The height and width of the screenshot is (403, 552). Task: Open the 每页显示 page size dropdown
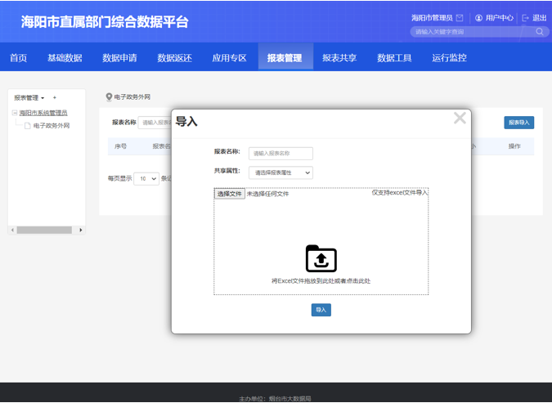point(146,178)
